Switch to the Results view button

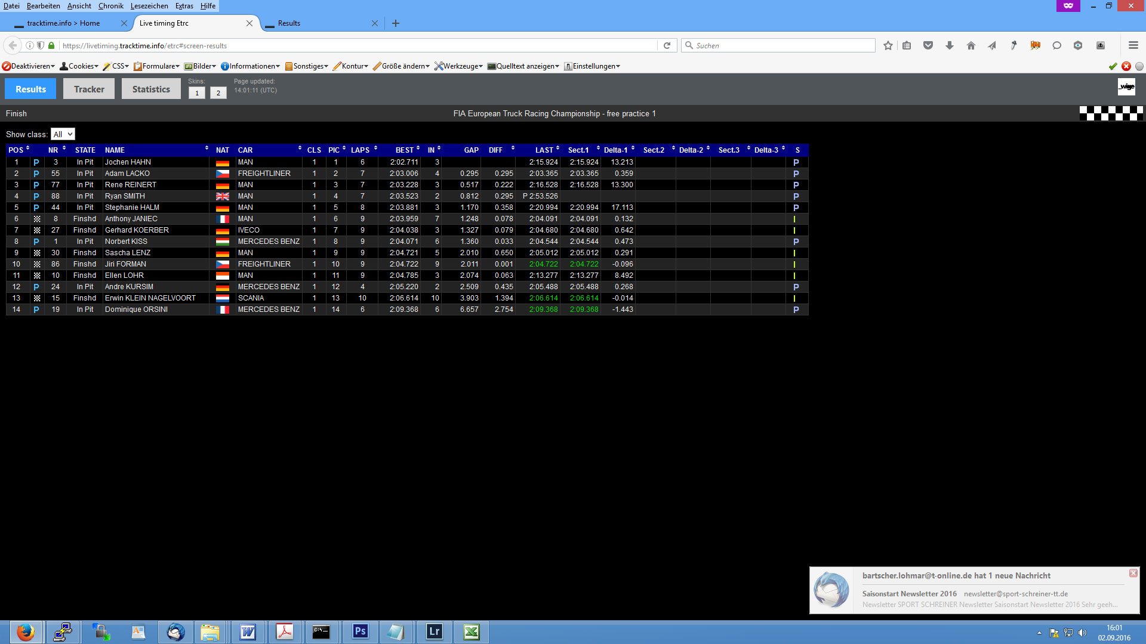coord(30,89)
